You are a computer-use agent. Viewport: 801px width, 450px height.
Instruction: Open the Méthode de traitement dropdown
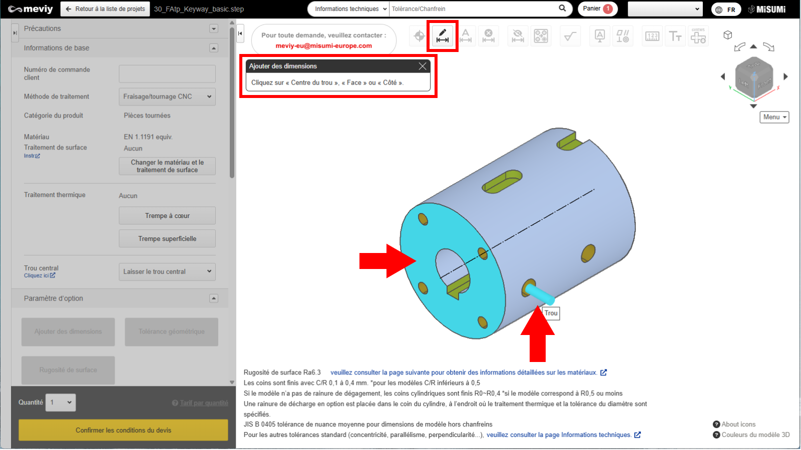167,96
